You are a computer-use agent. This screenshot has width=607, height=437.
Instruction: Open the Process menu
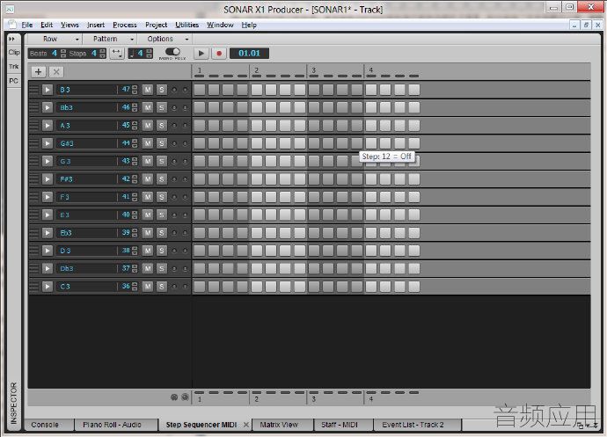pos(125,25)
